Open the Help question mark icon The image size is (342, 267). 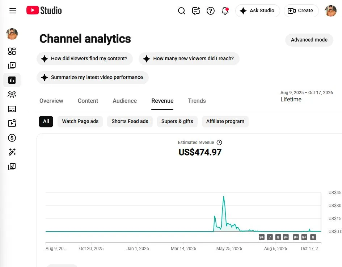pyautogui.click(x=211, y=11)
